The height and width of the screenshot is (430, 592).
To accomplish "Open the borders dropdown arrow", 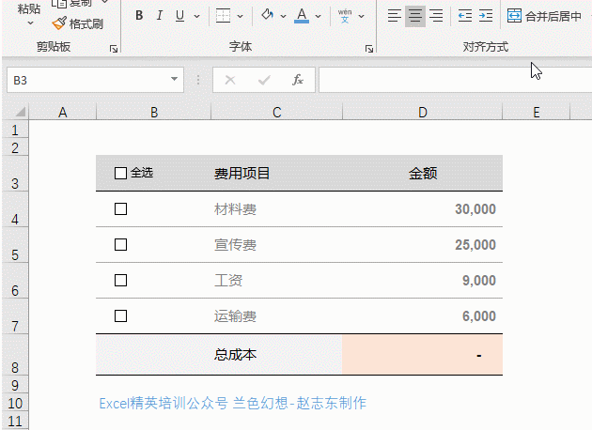I will pyautogui.click(x=241, y=16).
